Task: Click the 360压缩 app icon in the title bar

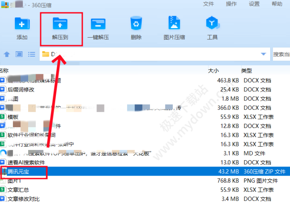Action: 5,5
